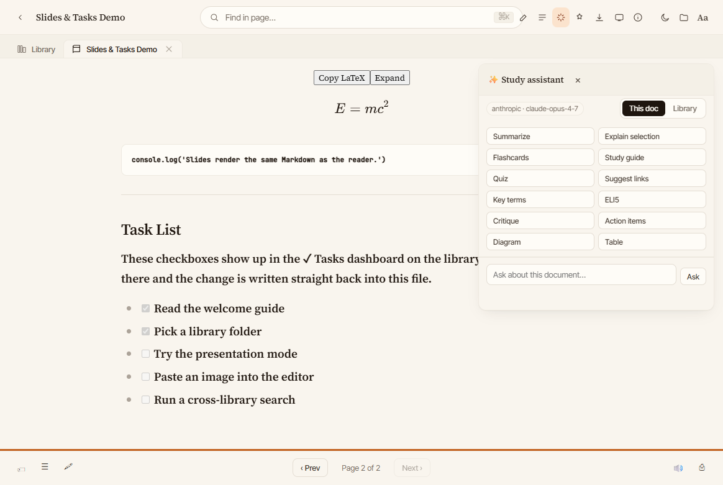Click the Ask button
Viewport: 723px width, 485px height.
[x=693, y=276]
